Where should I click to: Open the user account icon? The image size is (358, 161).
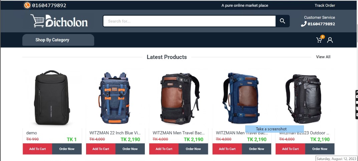330,40
